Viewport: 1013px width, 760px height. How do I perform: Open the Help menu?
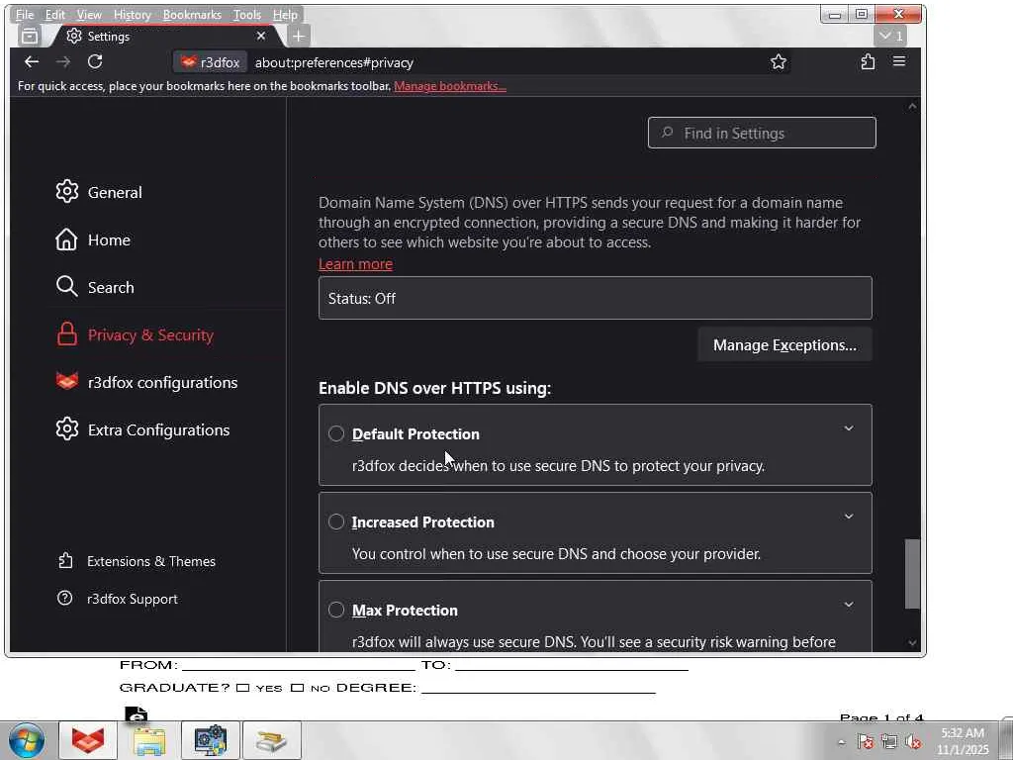point(285,14)
